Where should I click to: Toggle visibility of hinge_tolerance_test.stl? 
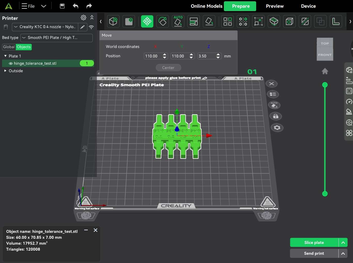click(x=11, y=63)
